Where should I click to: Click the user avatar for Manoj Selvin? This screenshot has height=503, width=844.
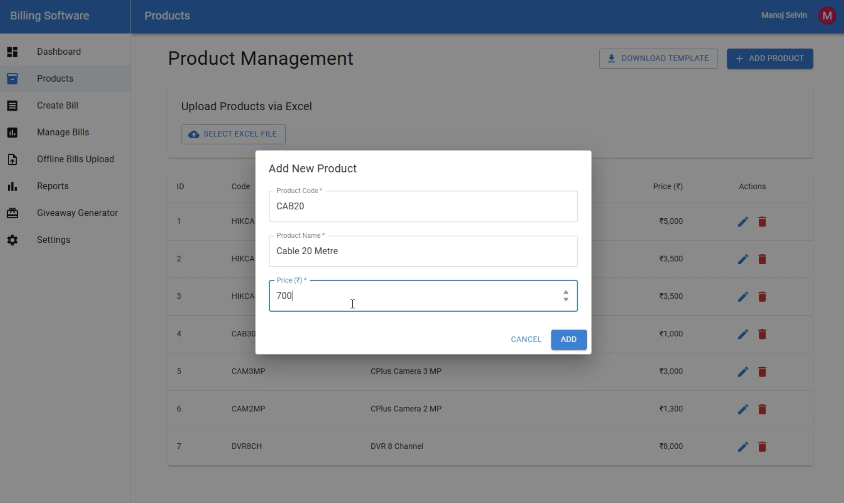(x=827, y=15)
